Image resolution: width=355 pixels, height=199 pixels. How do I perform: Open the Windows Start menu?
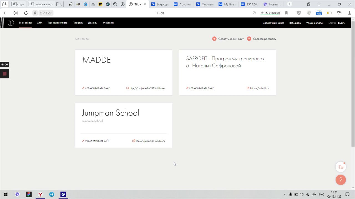[x=5, y=194]
